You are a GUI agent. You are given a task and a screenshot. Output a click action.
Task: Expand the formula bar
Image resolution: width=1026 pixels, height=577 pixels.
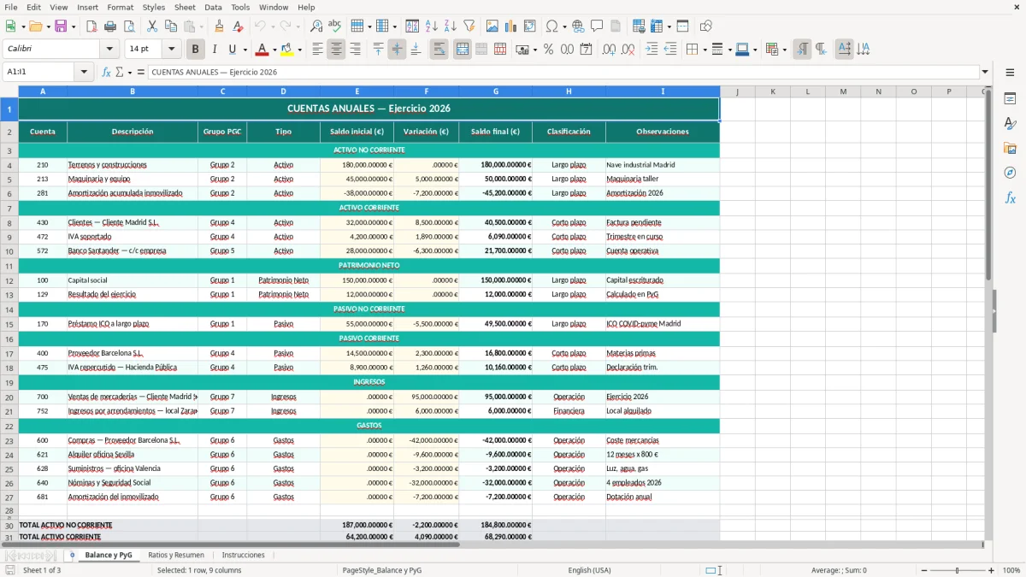985,72
